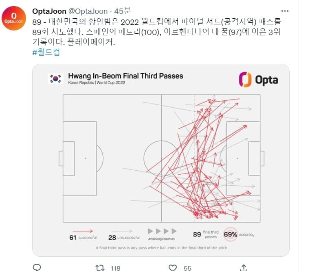Click the red successful passes legend arrow
Viewport: 310px width, 271px height.
tap(85, 231)
